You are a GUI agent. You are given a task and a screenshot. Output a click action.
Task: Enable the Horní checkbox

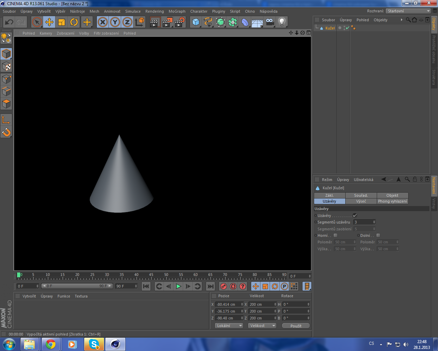(x=335, y=235)
